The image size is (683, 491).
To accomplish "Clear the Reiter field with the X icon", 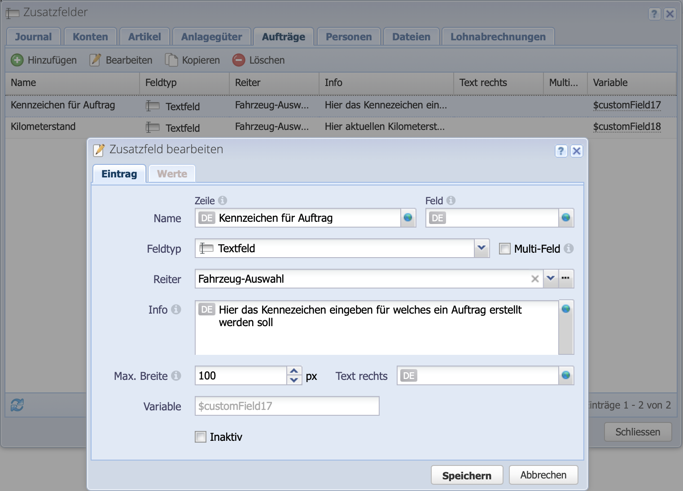I will click(535, 279).
